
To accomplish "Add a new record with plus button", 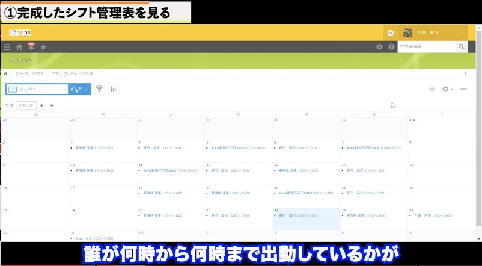I will (432, 89).
